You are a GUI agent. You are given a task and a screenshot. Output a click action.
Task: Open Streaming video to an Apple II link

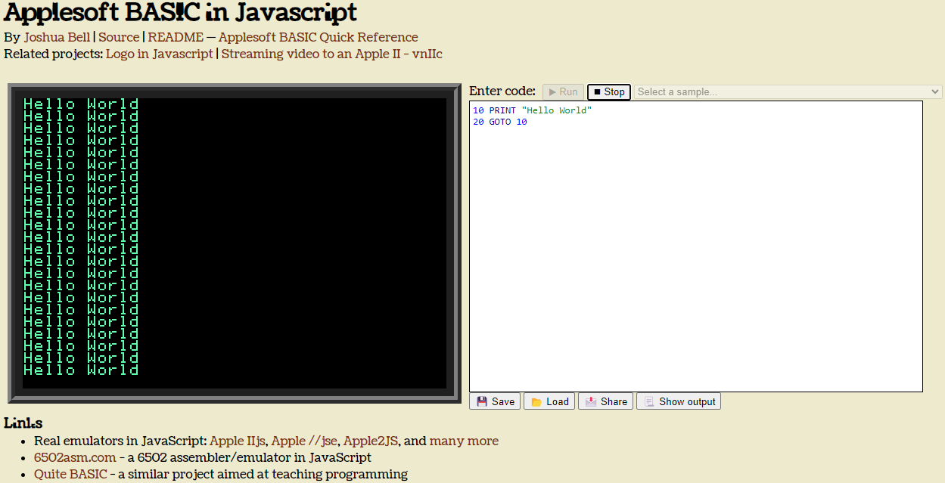(x=331, y=54)
